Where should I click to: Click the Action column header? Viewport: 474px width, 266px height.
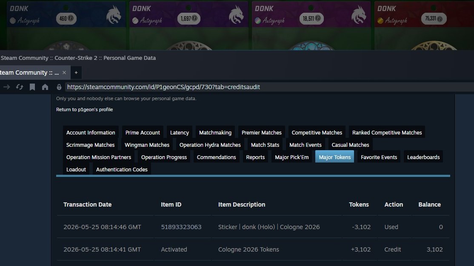394,204
